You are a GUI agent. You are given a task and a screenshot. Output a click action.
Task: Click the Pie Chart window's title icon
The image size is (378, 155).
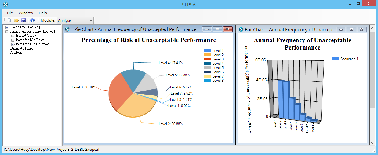[67, 29]
